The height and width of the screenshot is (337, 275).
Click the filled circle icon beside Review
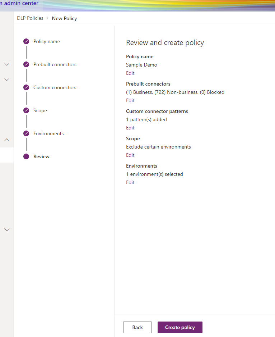pos(26,157)
